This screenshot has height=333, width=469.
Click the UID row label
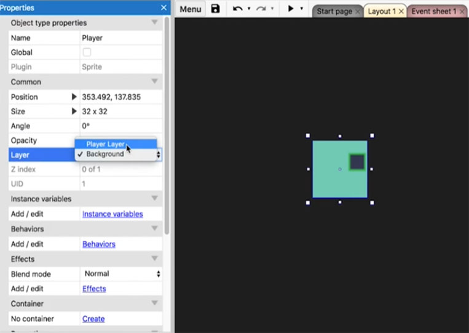(17, 183)
